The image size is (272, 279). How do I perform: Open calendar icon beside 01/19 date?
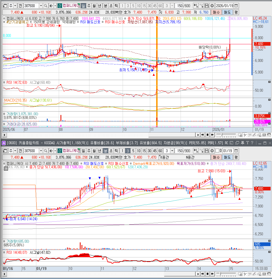point(236,151)
